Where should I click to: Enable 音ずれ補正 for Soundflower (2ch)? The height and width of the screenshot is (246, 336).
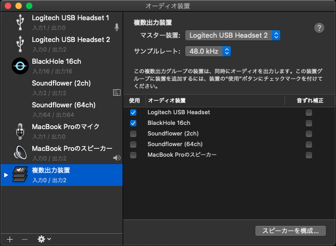pos(309,134)
